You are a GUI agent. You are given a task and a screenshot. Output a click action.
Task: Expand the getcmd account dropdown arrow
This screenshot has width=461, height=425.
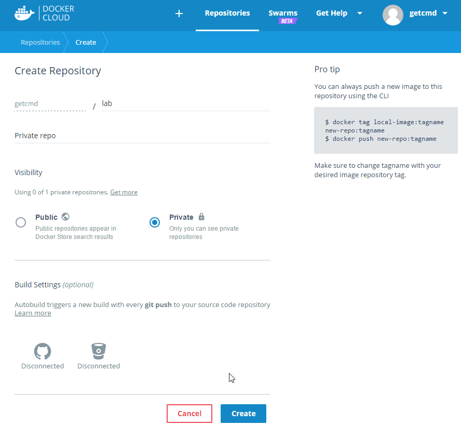click(x=445, y=13)
